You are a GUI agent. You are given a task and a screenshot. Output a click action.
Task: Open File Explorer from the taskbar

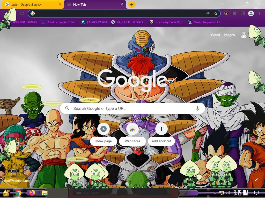point(45,193)
